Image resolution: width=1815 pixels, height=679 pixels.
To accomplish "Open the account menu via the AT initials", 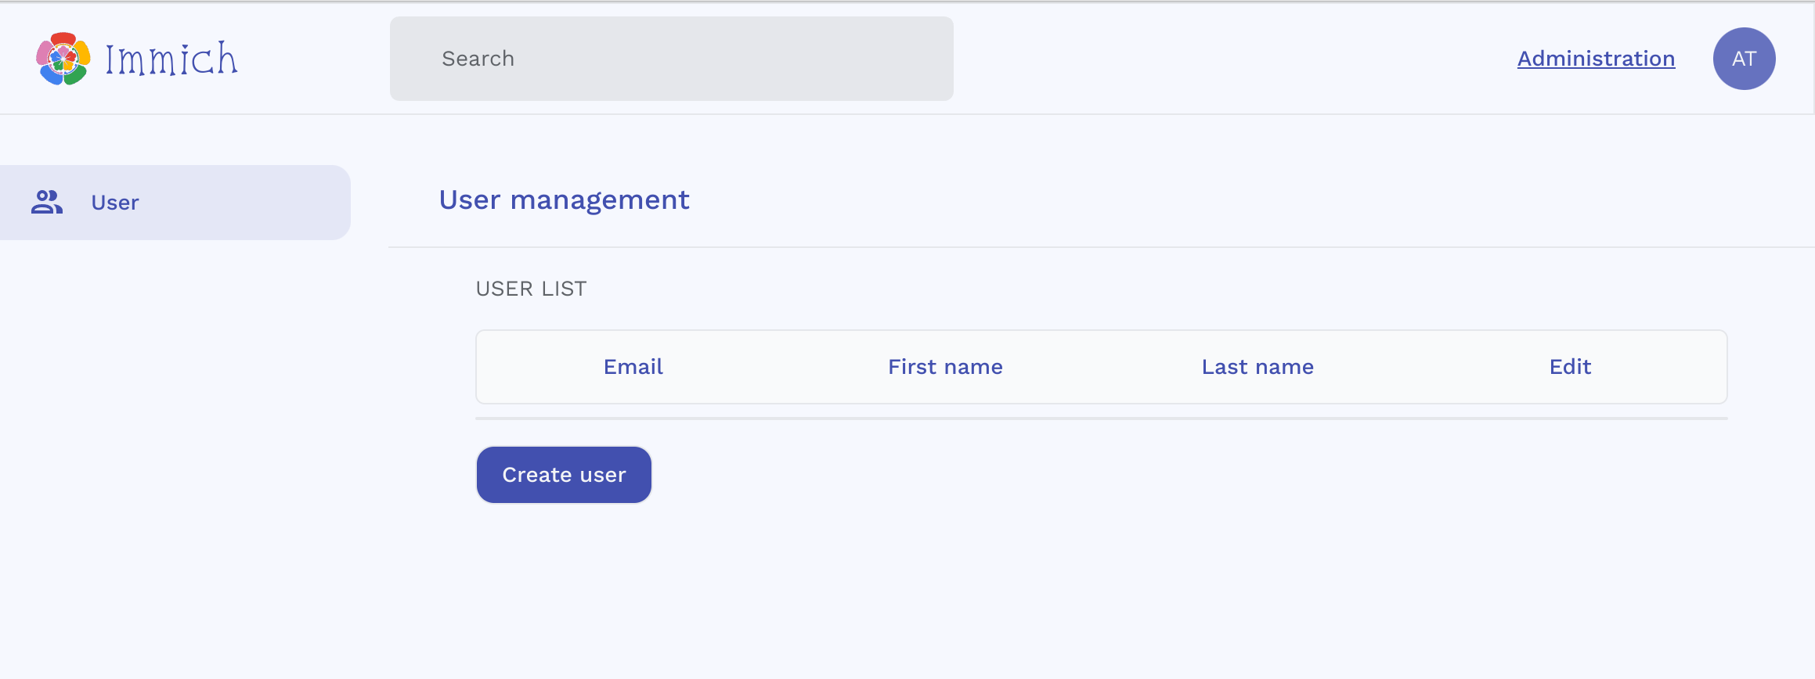I will click(1745, 59).
